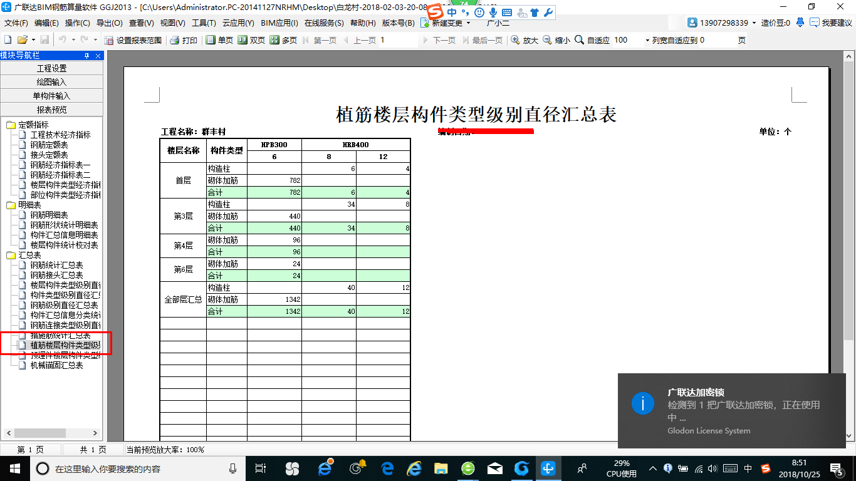This screenshot has height=481, width=856.
Task: Click 我要建议 suggestion feedback link
Action: click(x=831, y=23)
